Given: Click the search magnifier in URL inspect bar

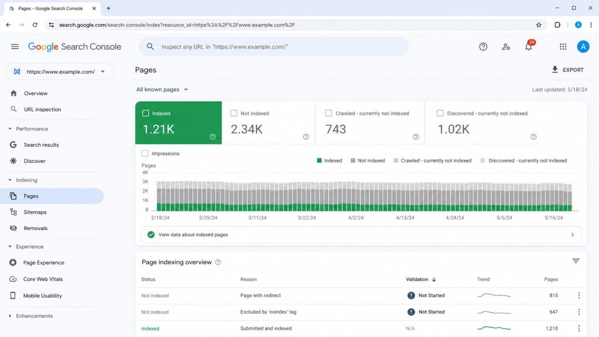Looking at the screenshot, I should (x=150, y=47).
